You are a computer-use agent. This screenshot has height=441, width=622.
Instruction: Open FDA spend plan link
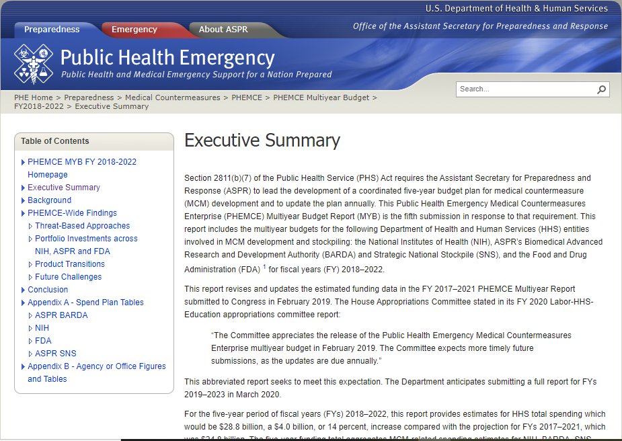click(43, 341)
